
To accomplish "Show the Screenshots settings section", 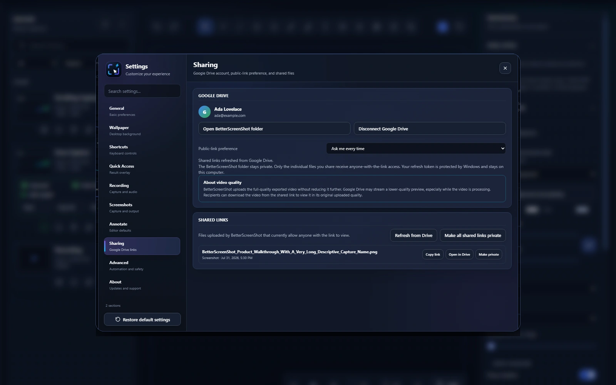I will [142, 208].
